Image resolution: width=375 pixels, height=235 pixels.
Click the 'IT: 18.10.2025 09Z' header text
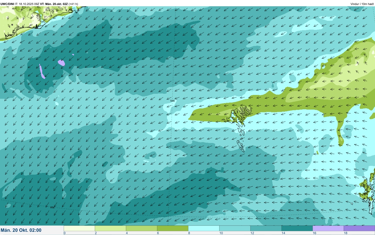coord(27,4)
